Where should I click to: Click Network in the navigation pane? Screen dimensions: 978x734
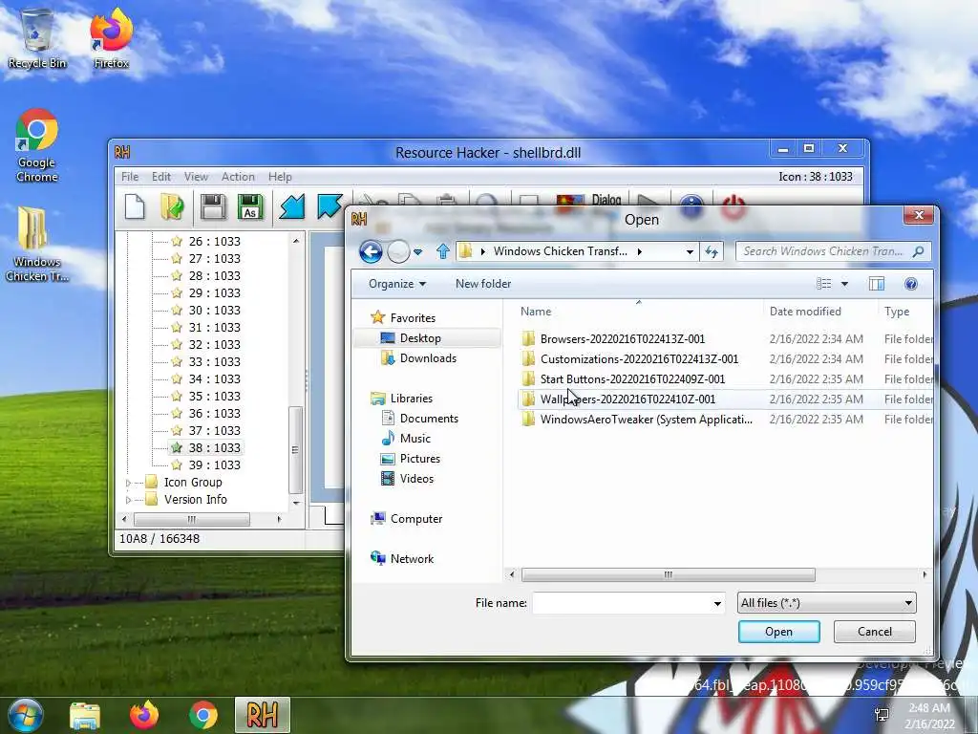click(412, 558)
